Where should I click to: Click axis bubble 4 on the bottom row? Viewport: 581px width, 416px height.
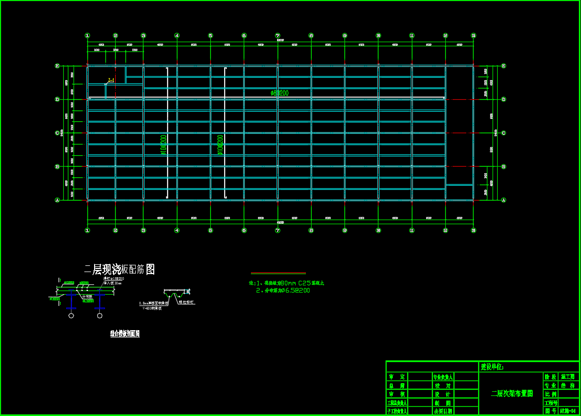[177, 230]
